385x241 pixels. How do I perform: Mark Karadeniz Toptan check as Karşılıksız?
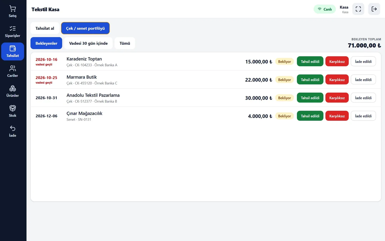point(337,62)
